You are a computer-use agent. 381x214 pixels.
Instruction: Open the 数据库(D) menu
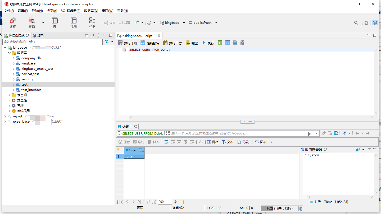pyautogui.click(x=91, y=11)
